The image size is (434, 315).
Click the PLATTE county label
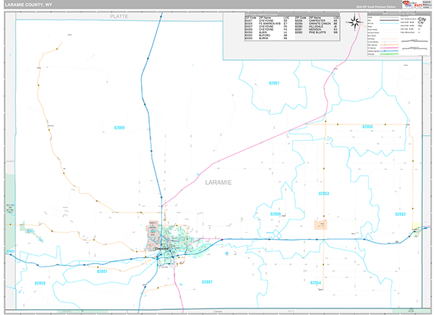(118, 15)
